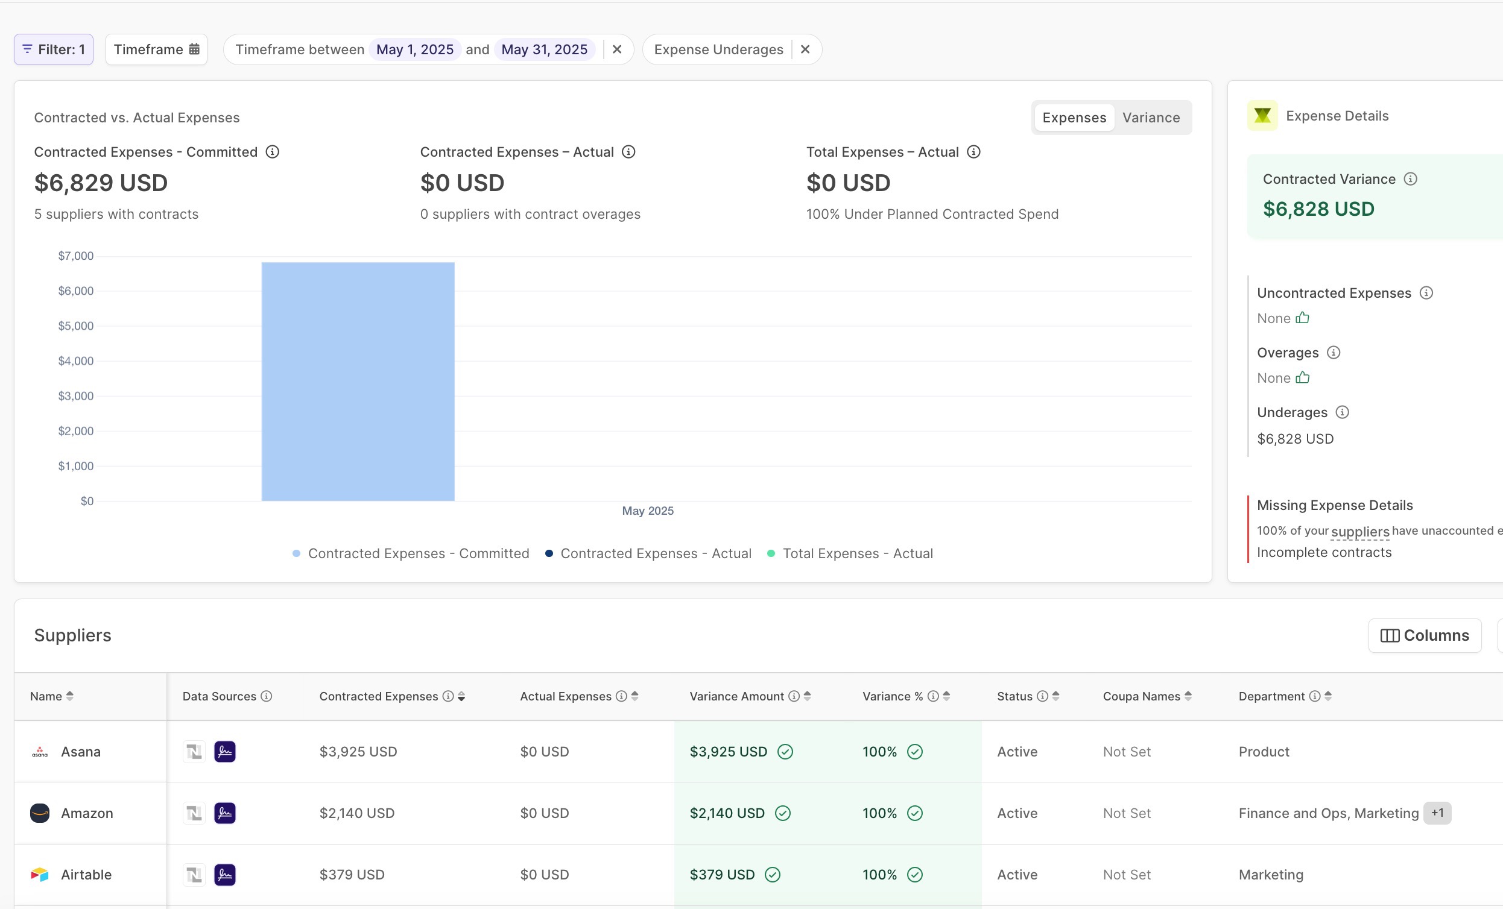This screenshot has height=909, width=1503.
Task: Show info for Status column header
Action: click(1042, 696)
